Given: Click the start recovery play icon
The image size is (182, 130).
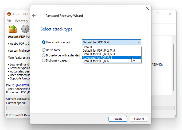Looking at the screenshot, I should point(25,29).
